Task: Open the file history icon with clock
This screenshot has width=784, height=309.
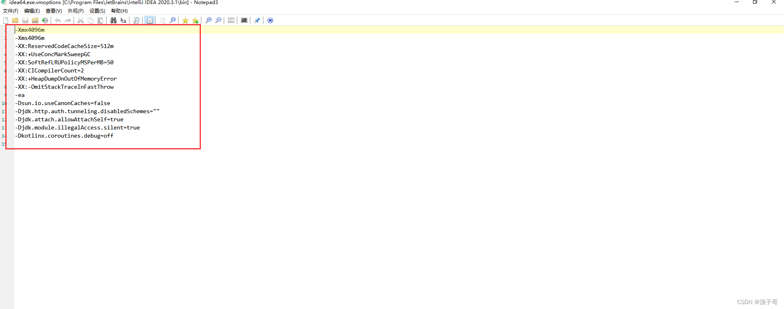Action: (x=45, y=20)
